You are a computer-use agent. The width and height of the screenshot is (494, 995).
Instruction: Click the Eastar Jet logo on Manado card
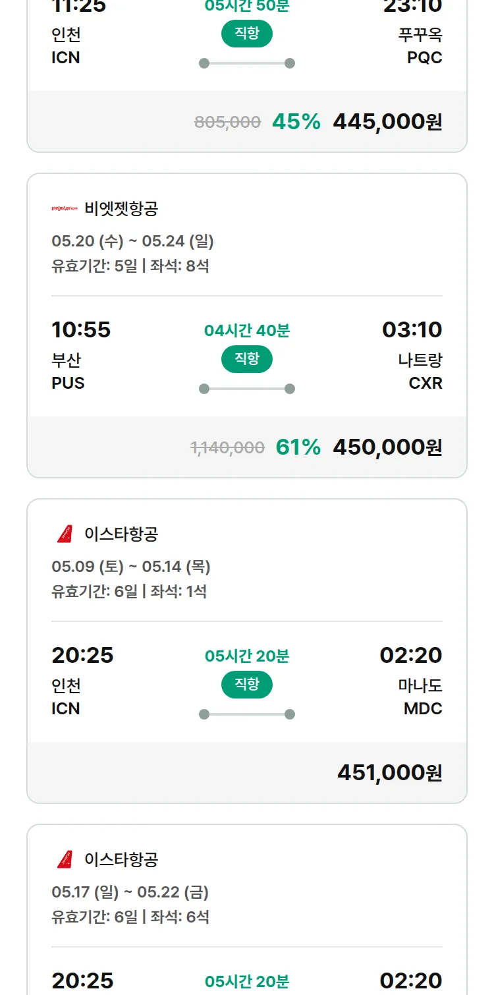[x=65, y=534]
